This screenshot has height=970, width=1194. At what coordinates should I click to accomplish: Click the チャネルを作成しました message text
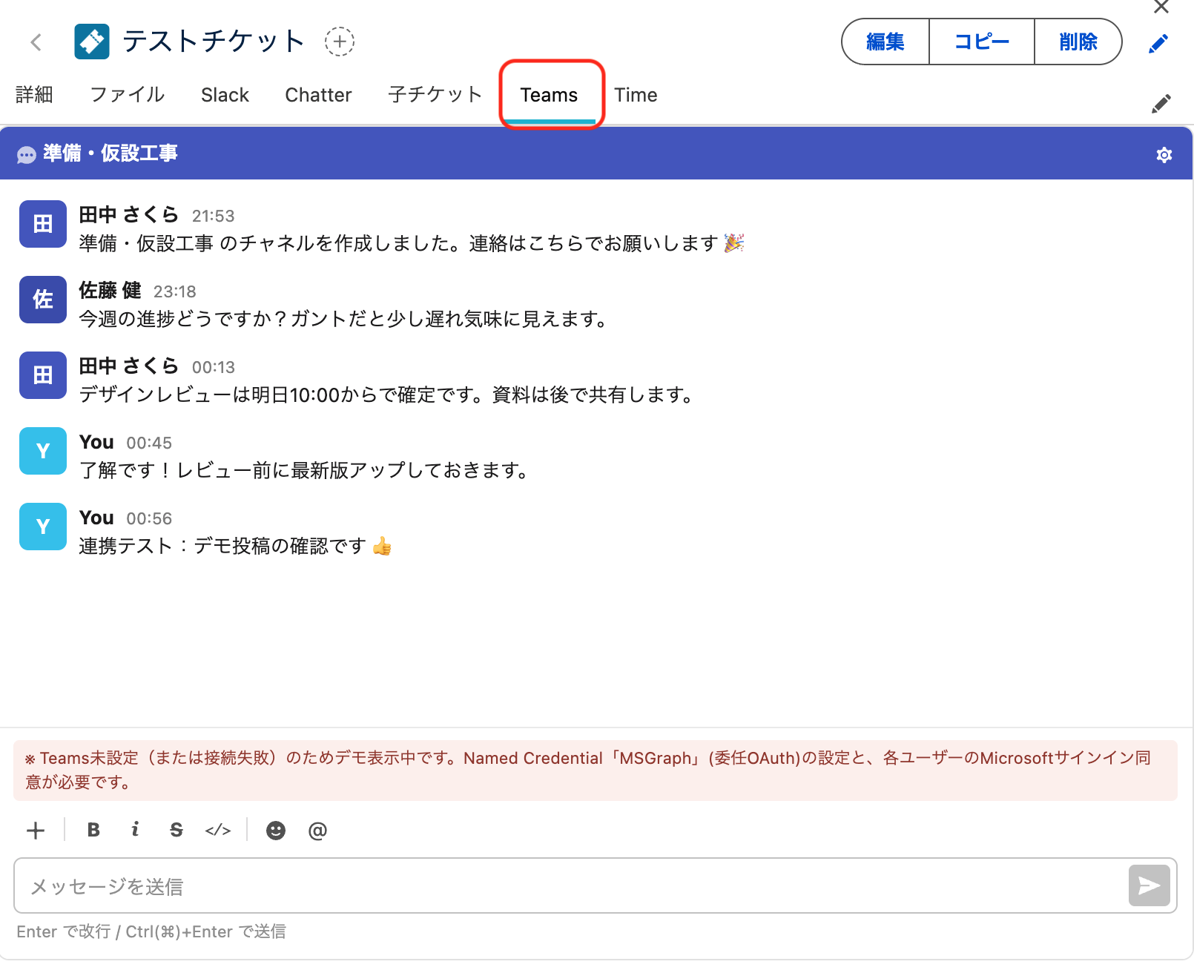coord(412,244)
